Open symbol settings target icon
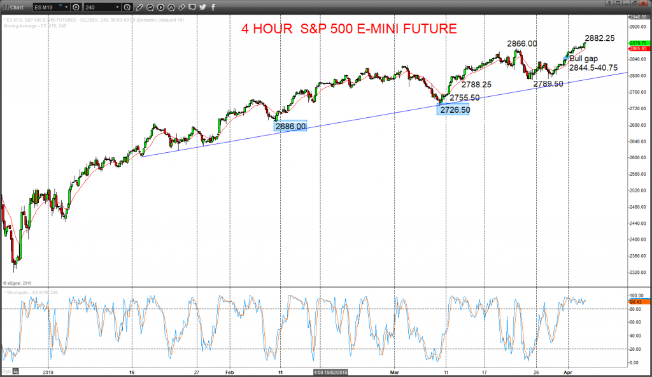 pyautogui.click(x=76, y=7)
